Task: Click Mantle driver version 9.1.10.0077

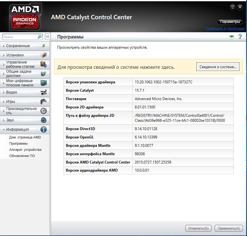Action: [x=144, y=146]
